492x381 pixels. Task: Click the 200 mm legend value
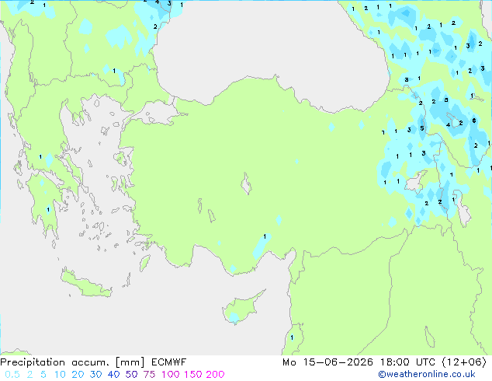coord(215,375)
